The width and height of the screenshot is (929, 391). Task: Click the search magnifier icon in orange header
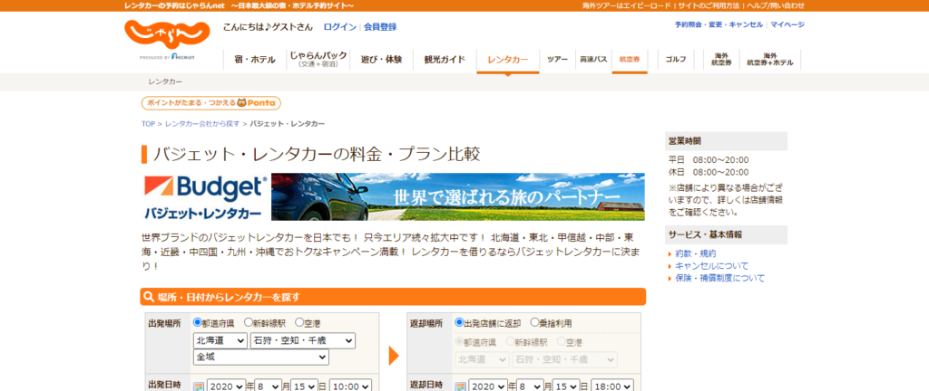(149, 297)
